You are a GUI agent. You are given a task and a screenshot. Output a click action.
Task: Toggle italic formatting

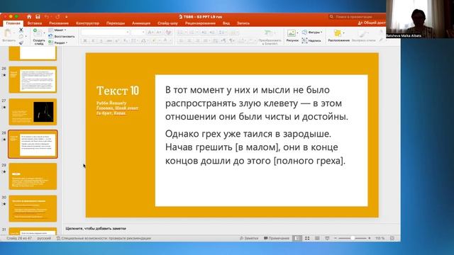click(93, 41)
